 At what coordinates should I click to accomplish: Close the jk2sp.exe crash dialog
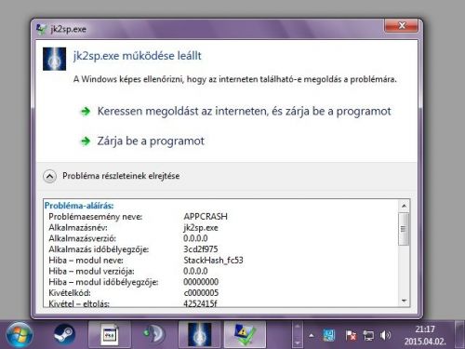click(x=401, y=26)
